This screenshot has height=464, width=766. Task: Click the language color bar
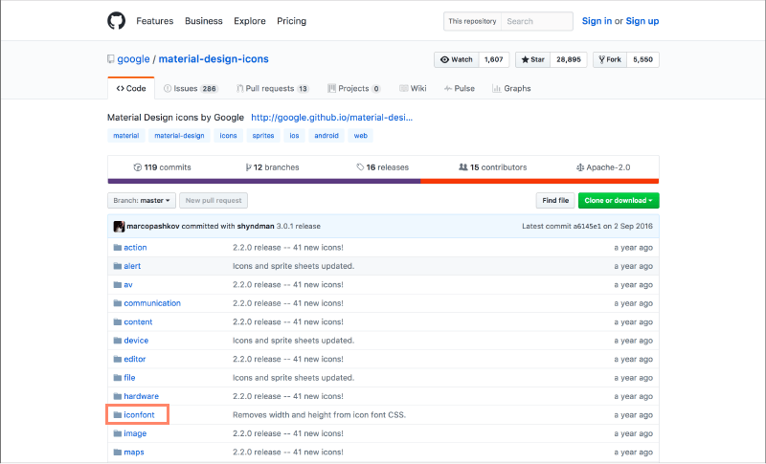coord(383,180)
